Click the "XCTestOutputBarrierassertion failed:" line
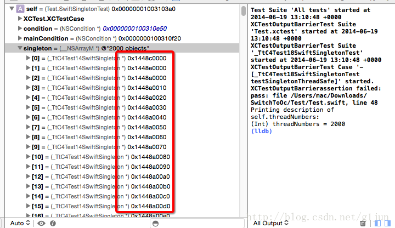The width and height of the screenshot is (395, 228). coord(316,88)
